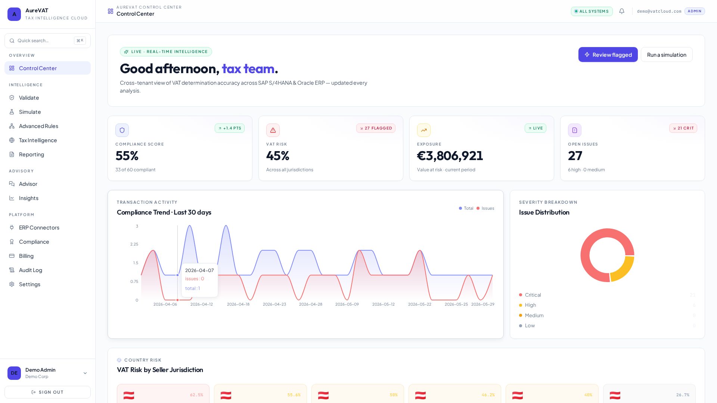This screenshot has width=717, height=403.
Task: Click the country card showing 46.2%
Action: point(455,394)
